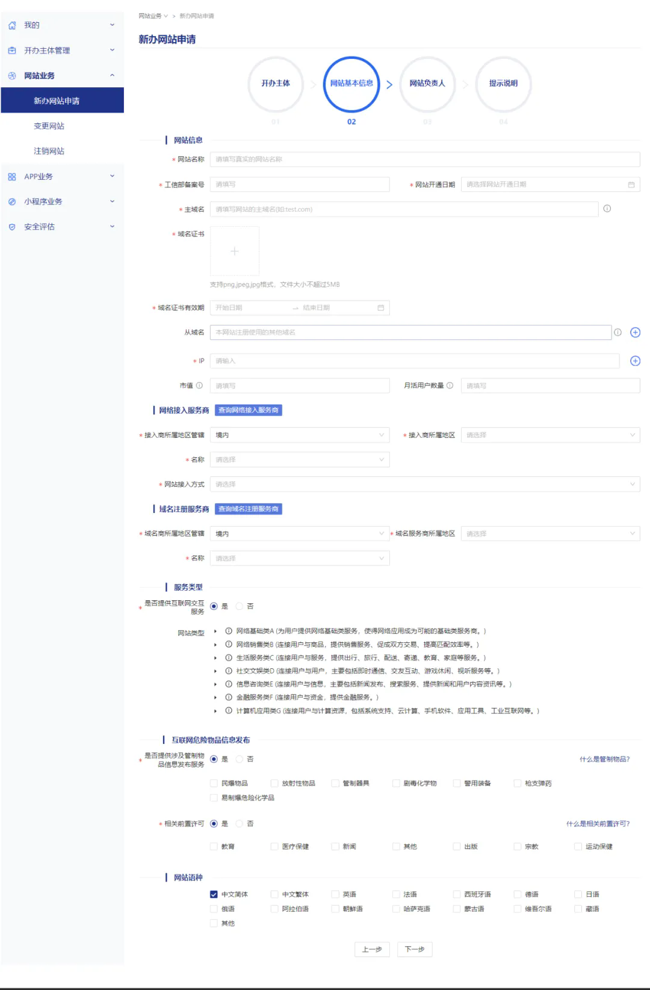Click the 什么是管制物品? link
650x990 pixels.
click(x=604, y=759)
